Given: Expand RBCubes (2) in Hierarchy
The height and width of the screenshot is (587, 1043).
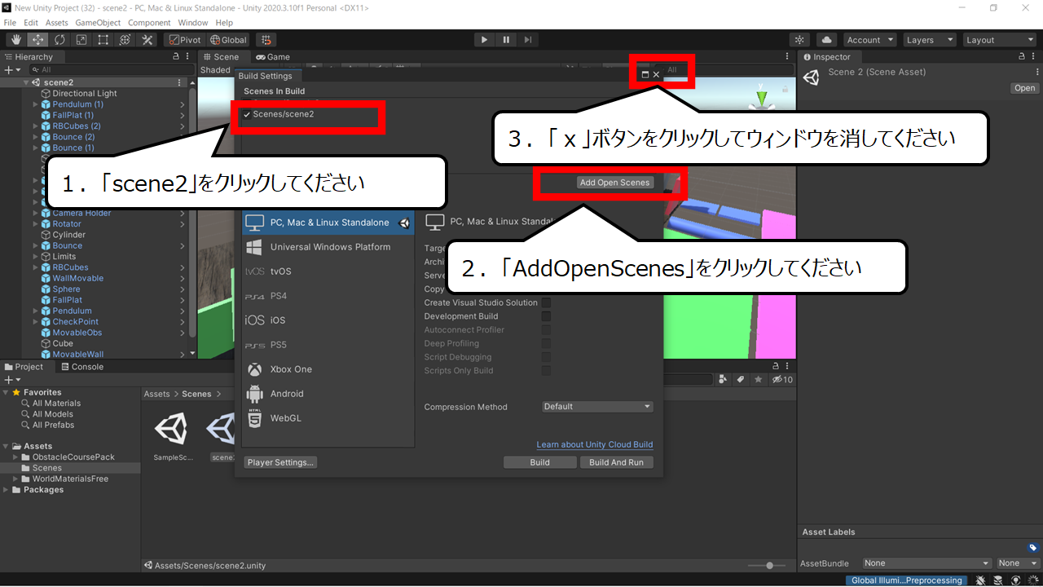Looking at the screenshot, I should [36, 126].
